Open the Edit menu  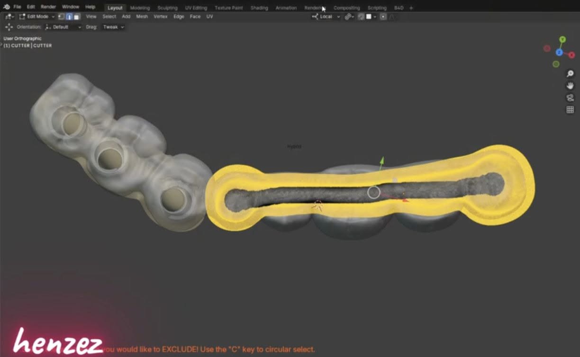click(x=31, y=7)
